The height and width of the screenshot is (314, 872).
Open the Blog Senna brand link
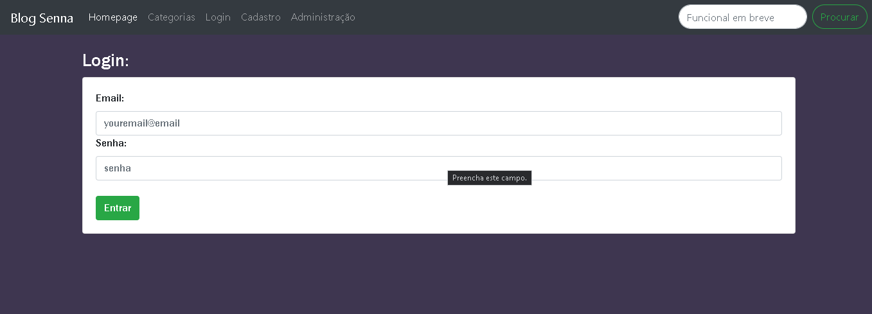point(42,17)
